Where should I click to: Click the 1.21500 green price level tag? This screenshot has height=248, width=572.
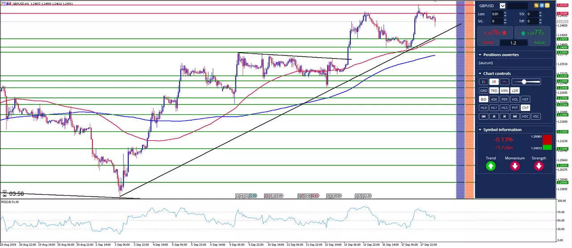562,132
